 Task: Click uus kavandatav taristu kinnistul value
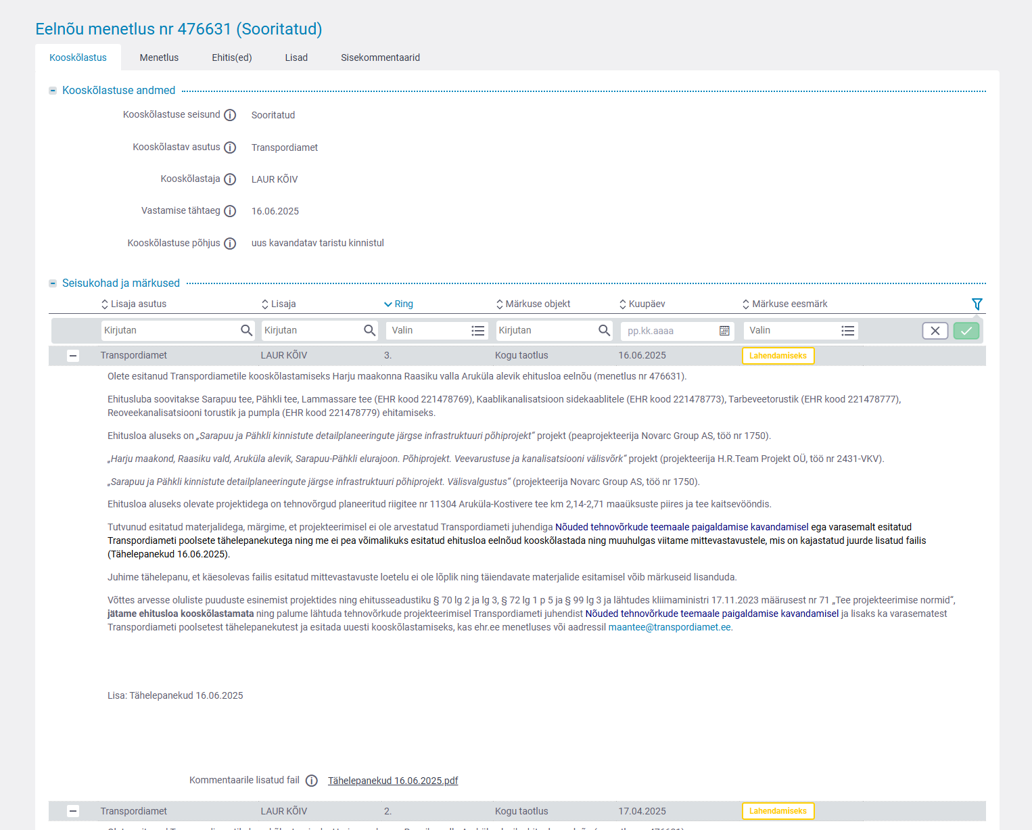[x=318, y=243]
